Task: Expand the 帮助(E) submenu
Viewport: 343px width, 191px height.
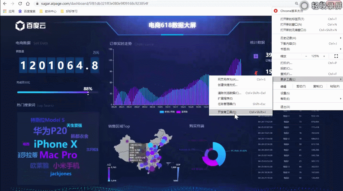Action: click(307, 99)
